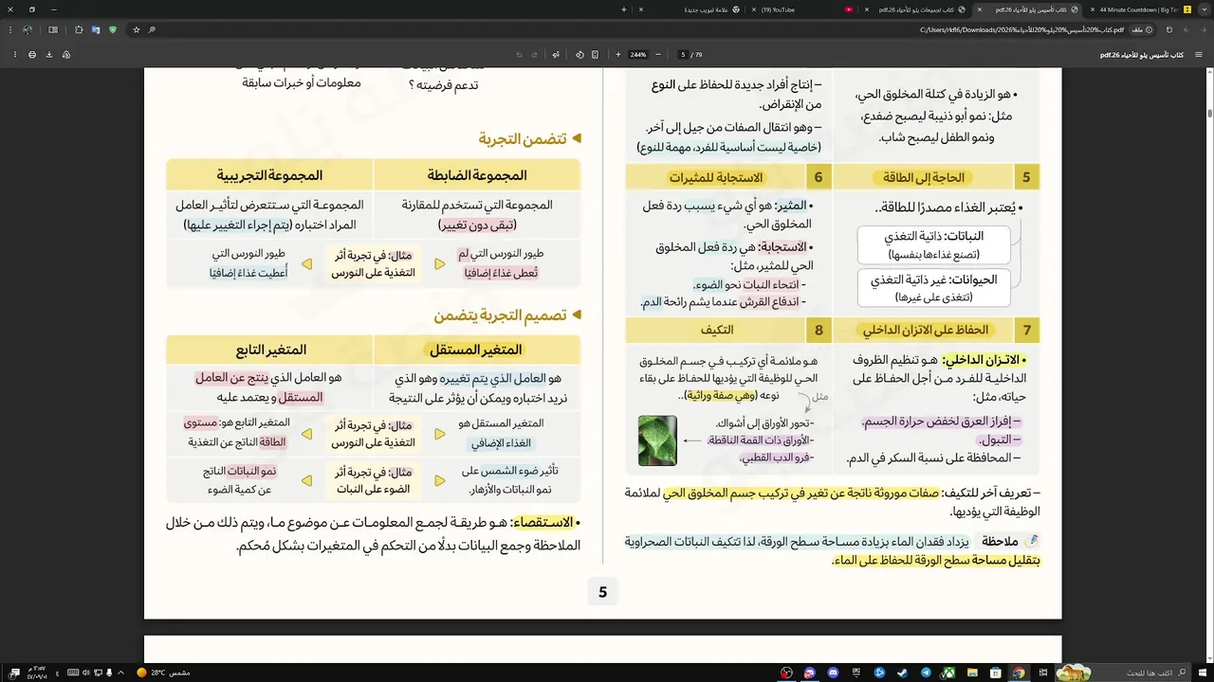This screenshot has width=1214, height=682.
Task: Click the ivy leaf image in the PDF
Action: click(x=657, y=440)
